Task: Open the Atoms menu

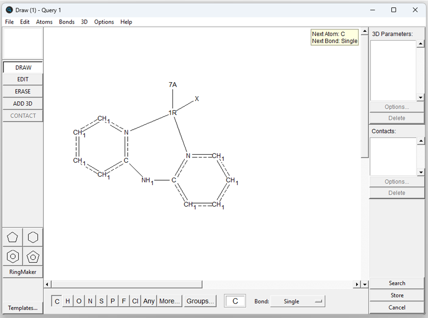Action: [44, 22]
